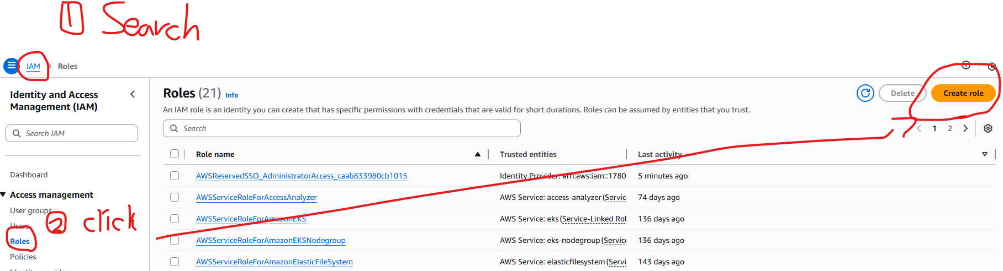The image size is (1003, 271).
Task: Click the info circle icon at top right
Action: [x=966, y=65]
